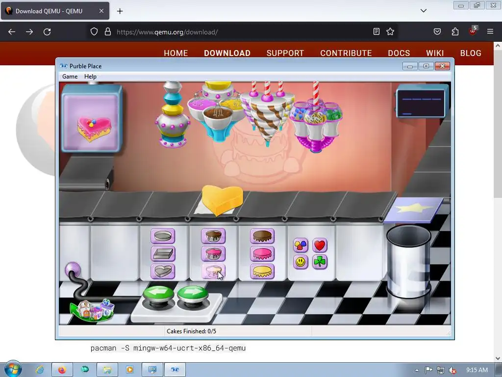Screen dimensions: 502x377
Task: Select the round cake pan shape
Action: click(x=163, y=236)
